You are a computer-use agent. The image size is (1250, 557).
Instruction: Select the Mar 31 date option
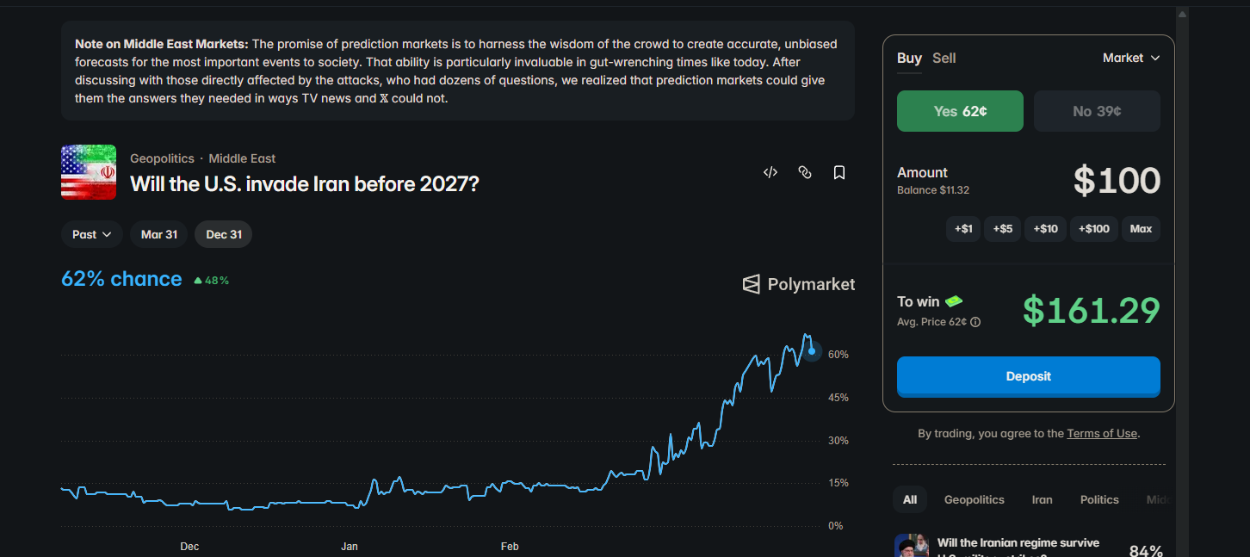click(x=159, y=234)
